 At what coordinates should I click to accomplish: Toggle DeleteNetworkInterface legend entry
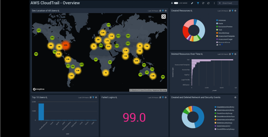224,120
